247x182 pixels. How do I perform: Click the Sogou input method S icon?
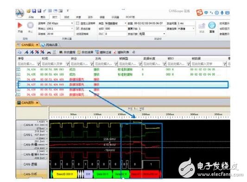point(200,12)
